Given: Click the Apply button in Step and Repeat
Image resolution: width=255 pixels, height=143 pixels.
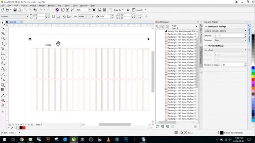Looking at the screenshot, I should click(225, 70).
